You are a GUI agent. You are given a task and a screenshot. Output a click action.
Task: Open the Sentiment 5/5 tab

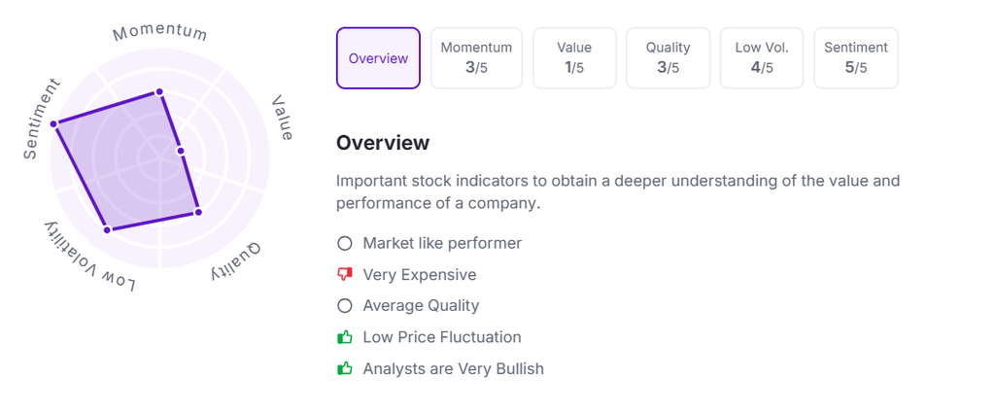coord(855,58)
